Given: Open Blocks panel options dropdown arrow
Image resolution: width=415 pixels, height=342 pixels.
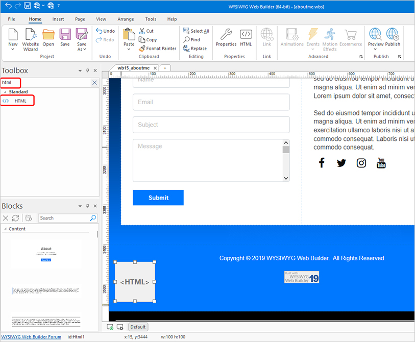Looking at the screenshot, I should (80, 206).
